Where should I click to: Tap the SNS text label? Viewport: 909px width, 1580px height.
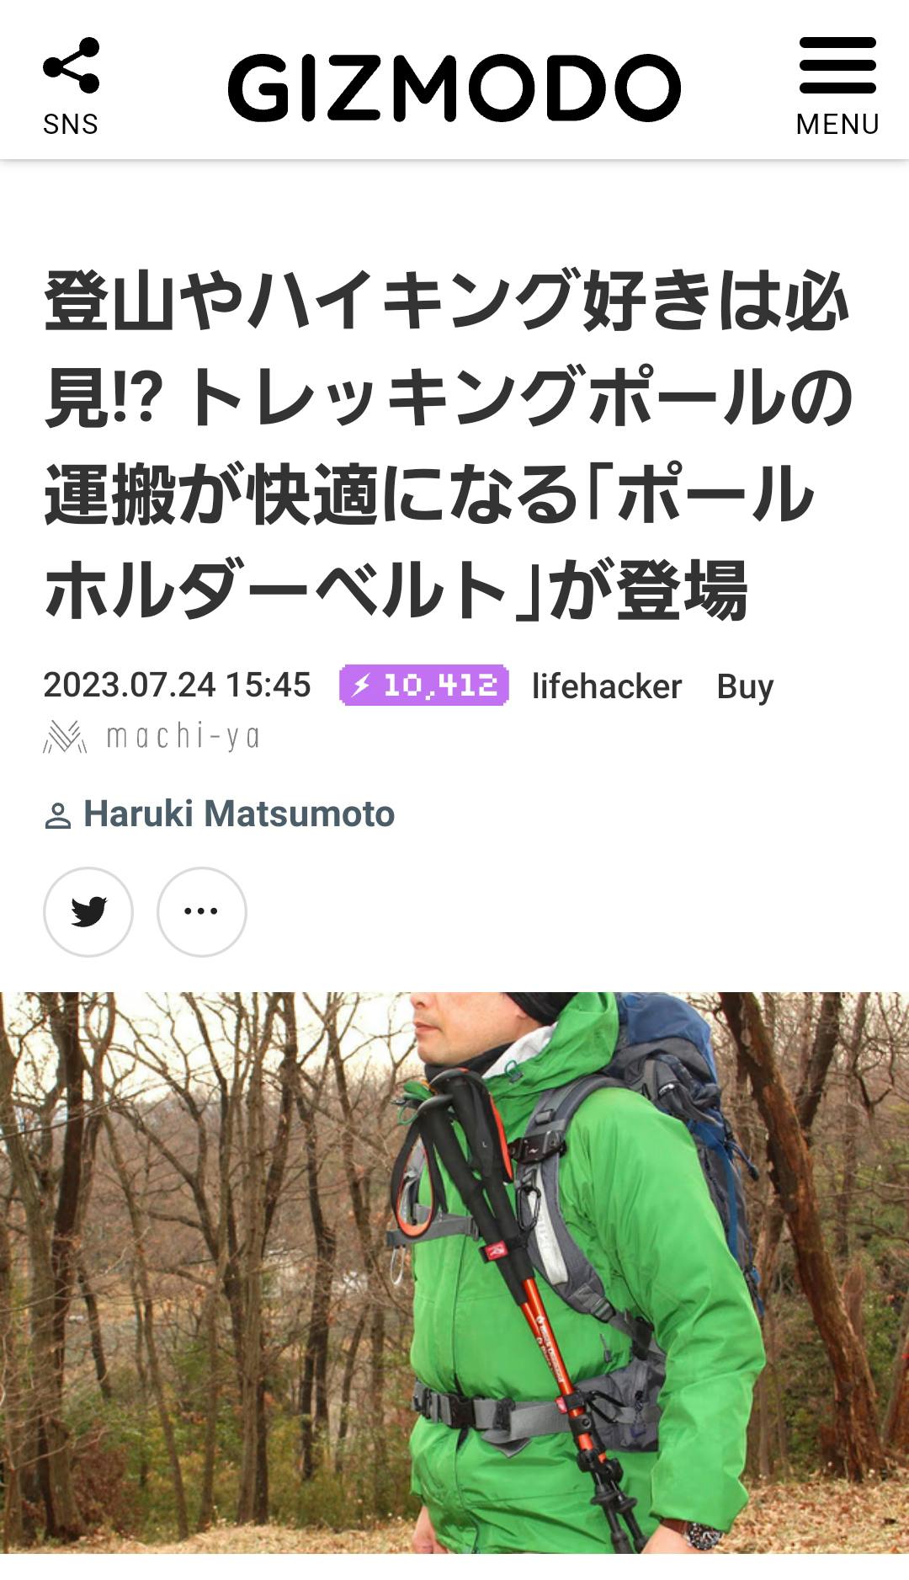pyautogui.click(x=71, y=125)
